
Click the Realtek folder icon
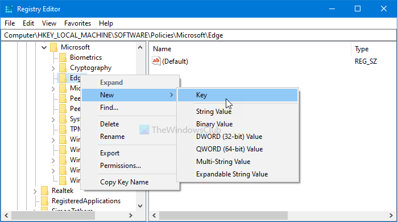point(44,191)
